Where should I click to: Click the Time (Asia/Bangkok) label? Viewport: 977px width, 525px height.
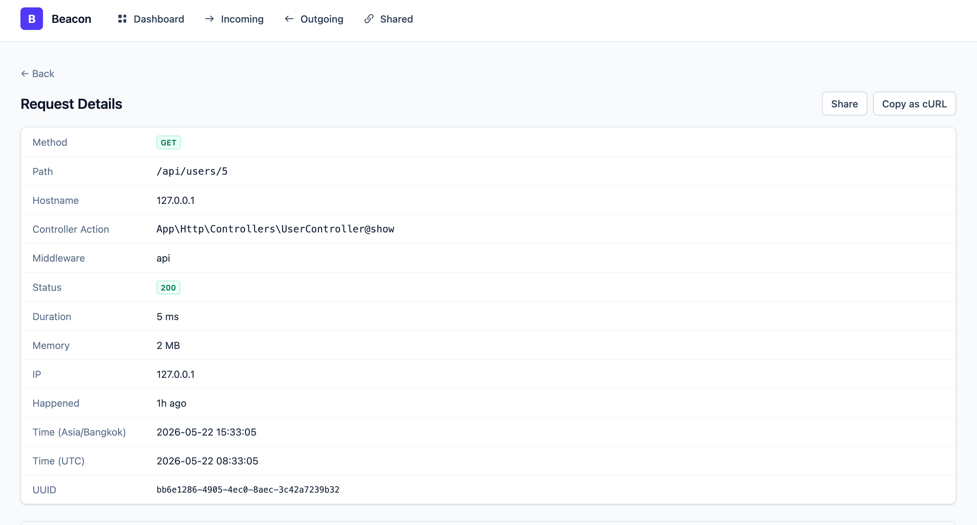[x=79, y=432]
